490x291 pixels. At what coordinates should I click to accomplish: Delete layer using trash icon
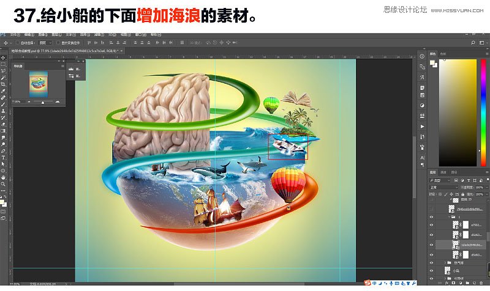click(481, 283)
